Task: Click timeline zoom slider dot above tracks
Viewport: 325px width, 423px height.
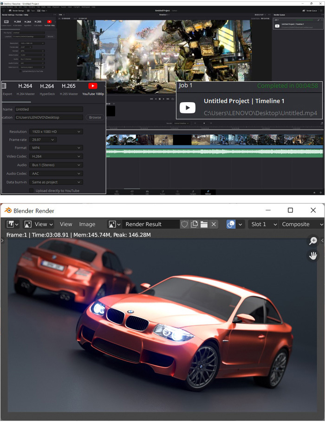Action: [x=204, y=124]
